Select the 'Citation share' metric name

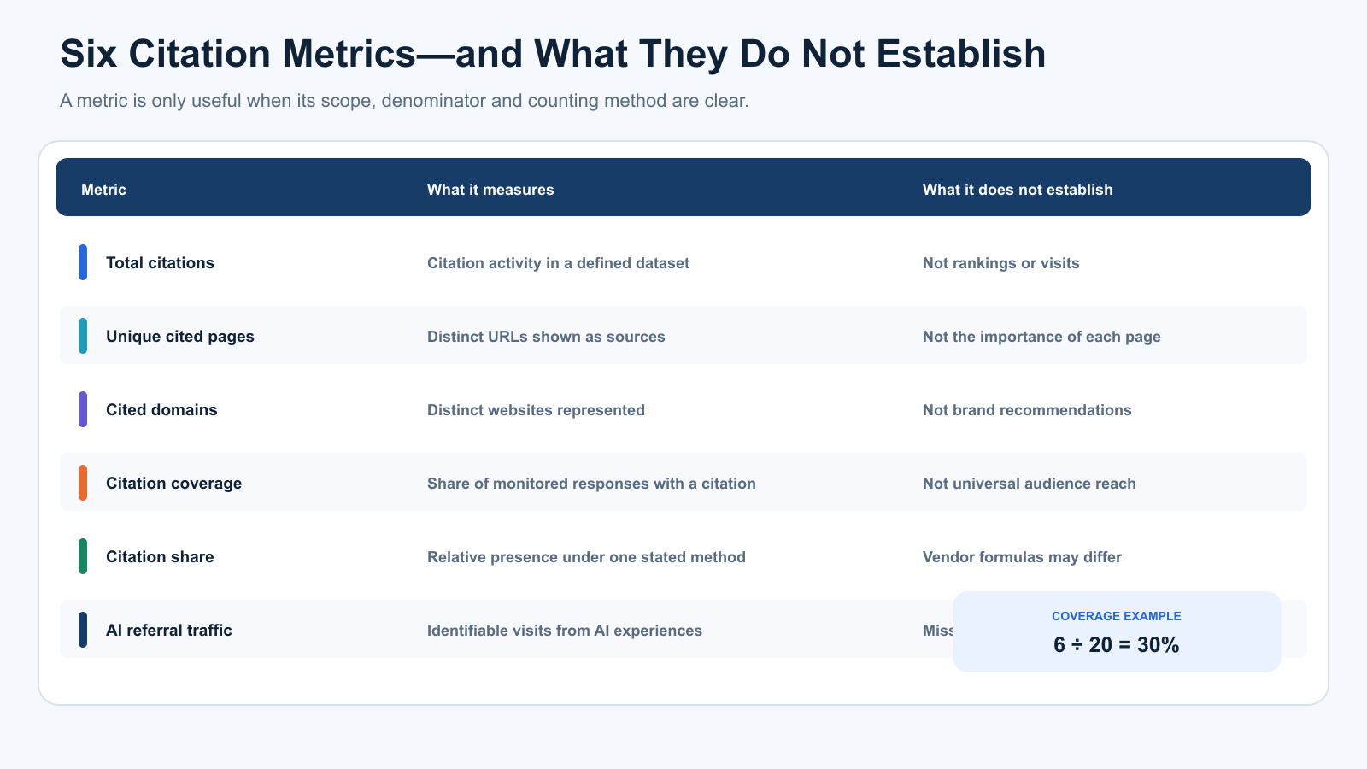click(160, 557)
